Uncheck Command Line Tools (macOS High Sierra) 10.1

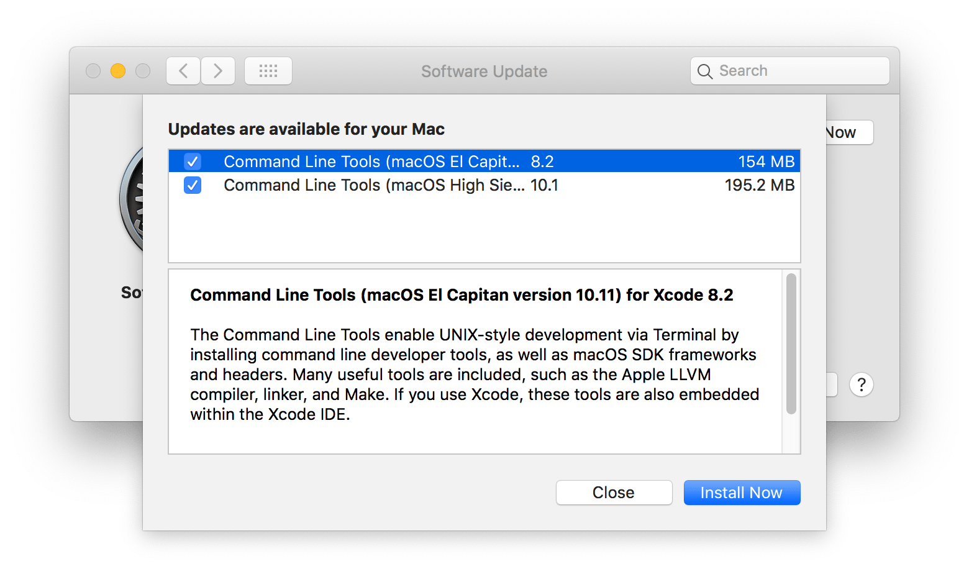coord(193,184)
